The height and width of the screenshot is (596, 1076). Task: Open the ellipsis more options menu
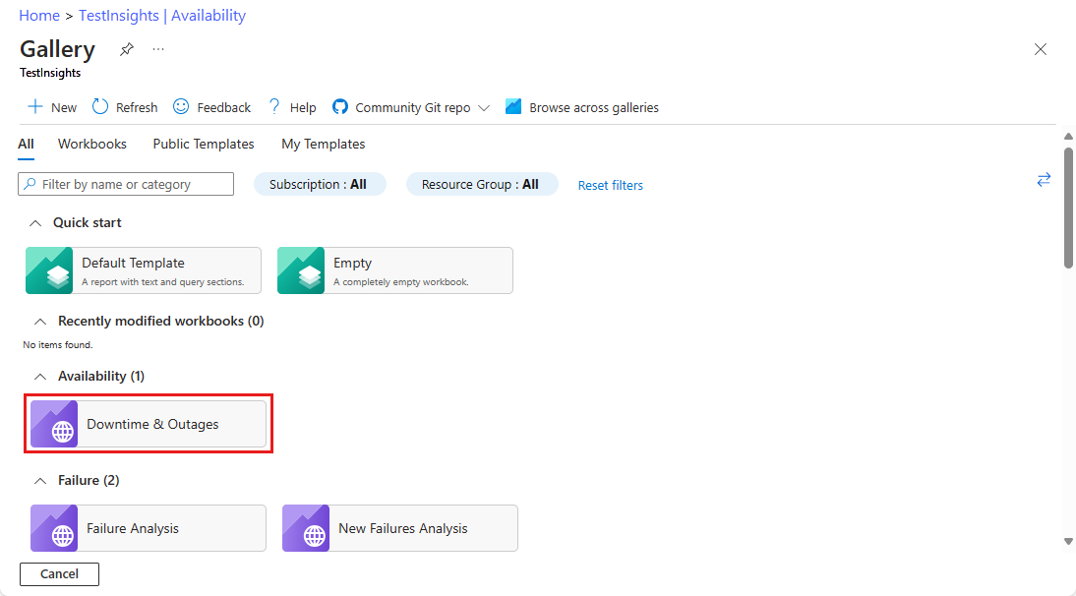(x=158, y=49)
